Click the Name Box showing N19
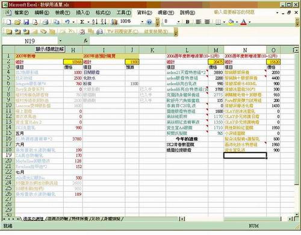Viewport: 301px width, 235px height. 29,41
